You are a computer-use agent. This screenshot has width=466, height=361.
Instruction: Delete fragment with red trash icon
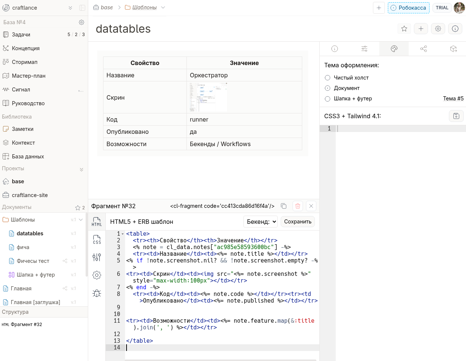click(297, 206)
